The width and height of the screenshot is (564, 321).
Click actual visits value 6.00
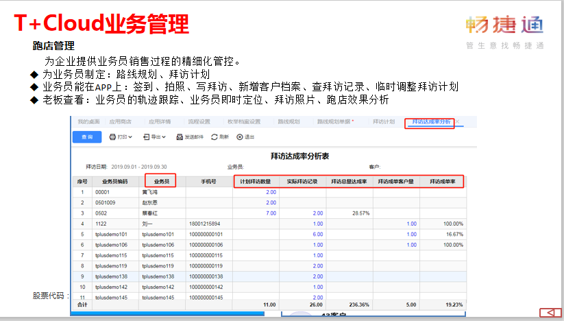pyautogui.click(x=318, y=235)
